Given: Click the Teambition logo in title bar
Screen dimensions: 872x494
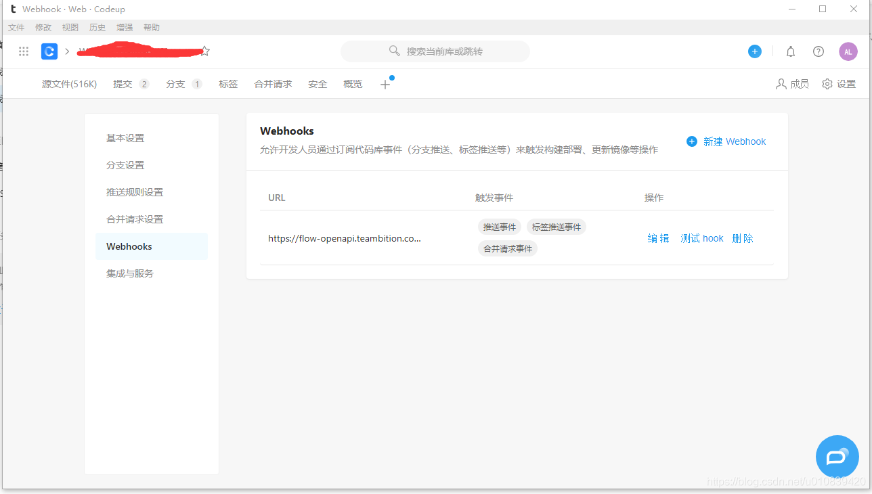Looking at the screenshot, I should 13,9.
